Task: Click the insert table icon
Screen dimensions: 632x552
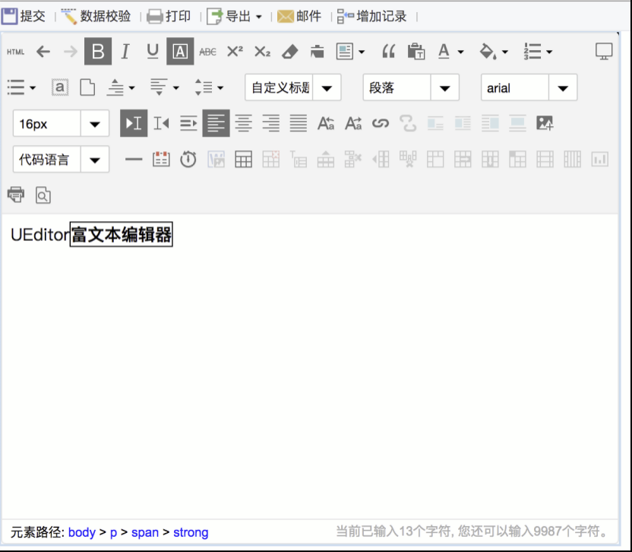Action: pos(243,160)
